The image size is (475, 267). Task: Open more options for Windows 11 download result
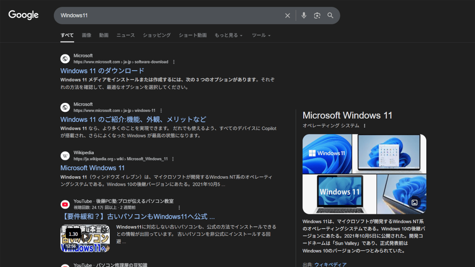pos(174,62)
